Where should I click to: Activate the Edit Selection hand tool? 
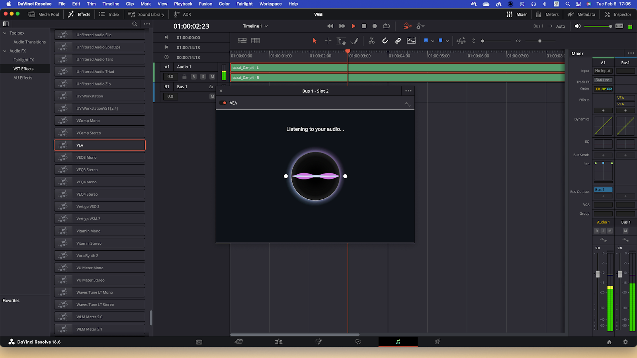tap(341, 41)
